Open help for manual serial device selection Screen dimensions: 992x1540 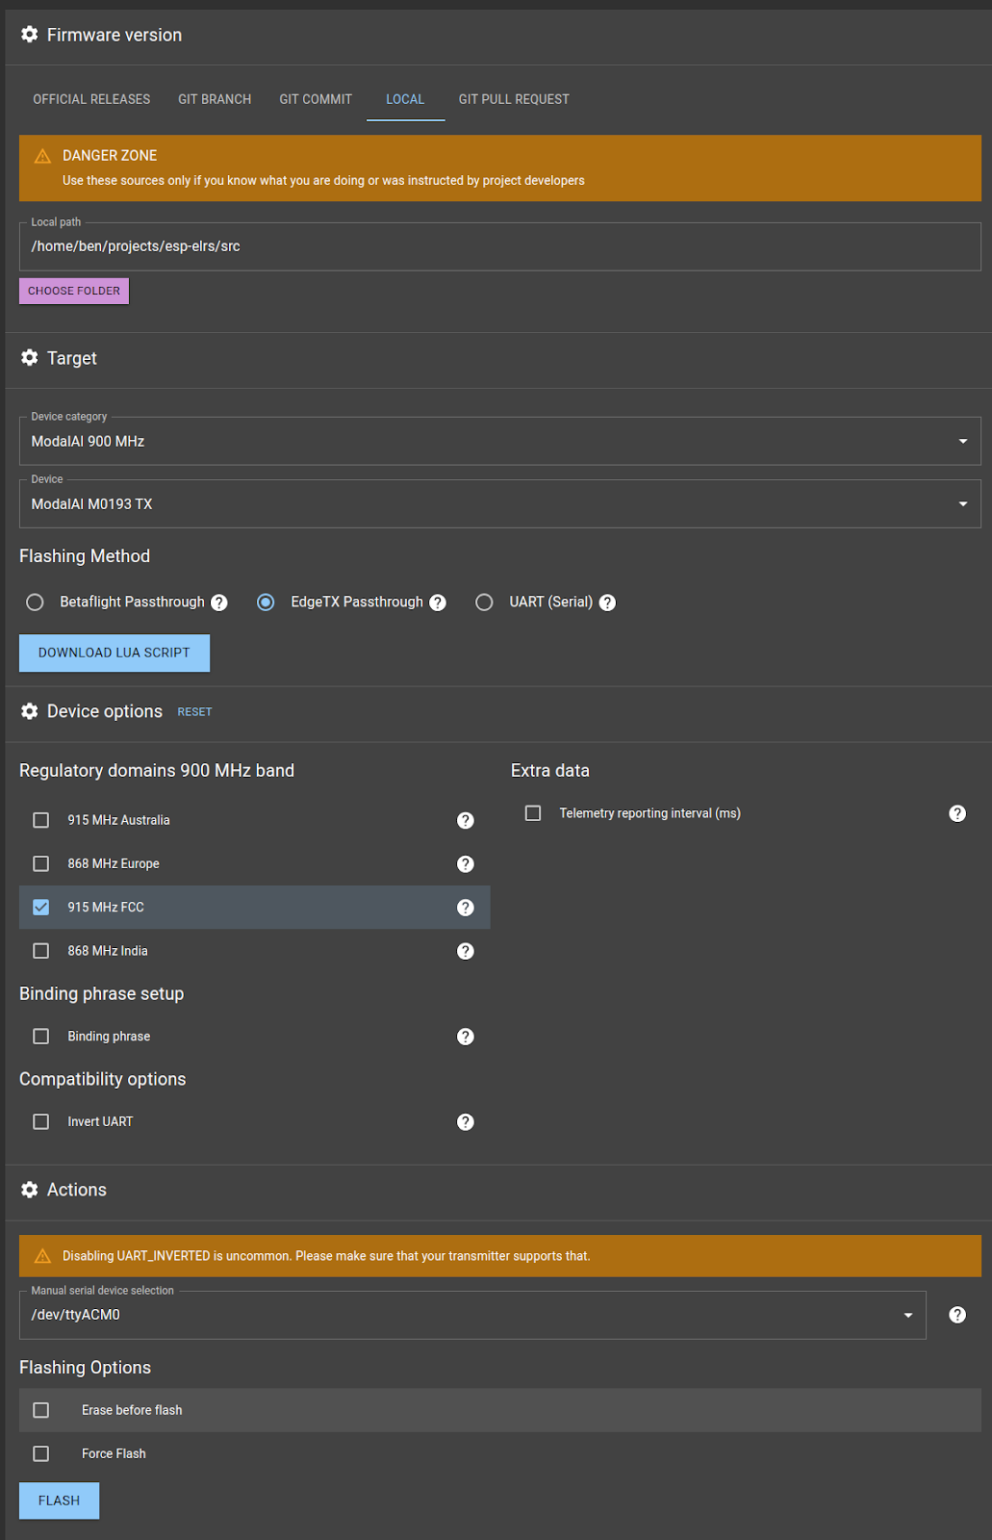pos(957,1315)
